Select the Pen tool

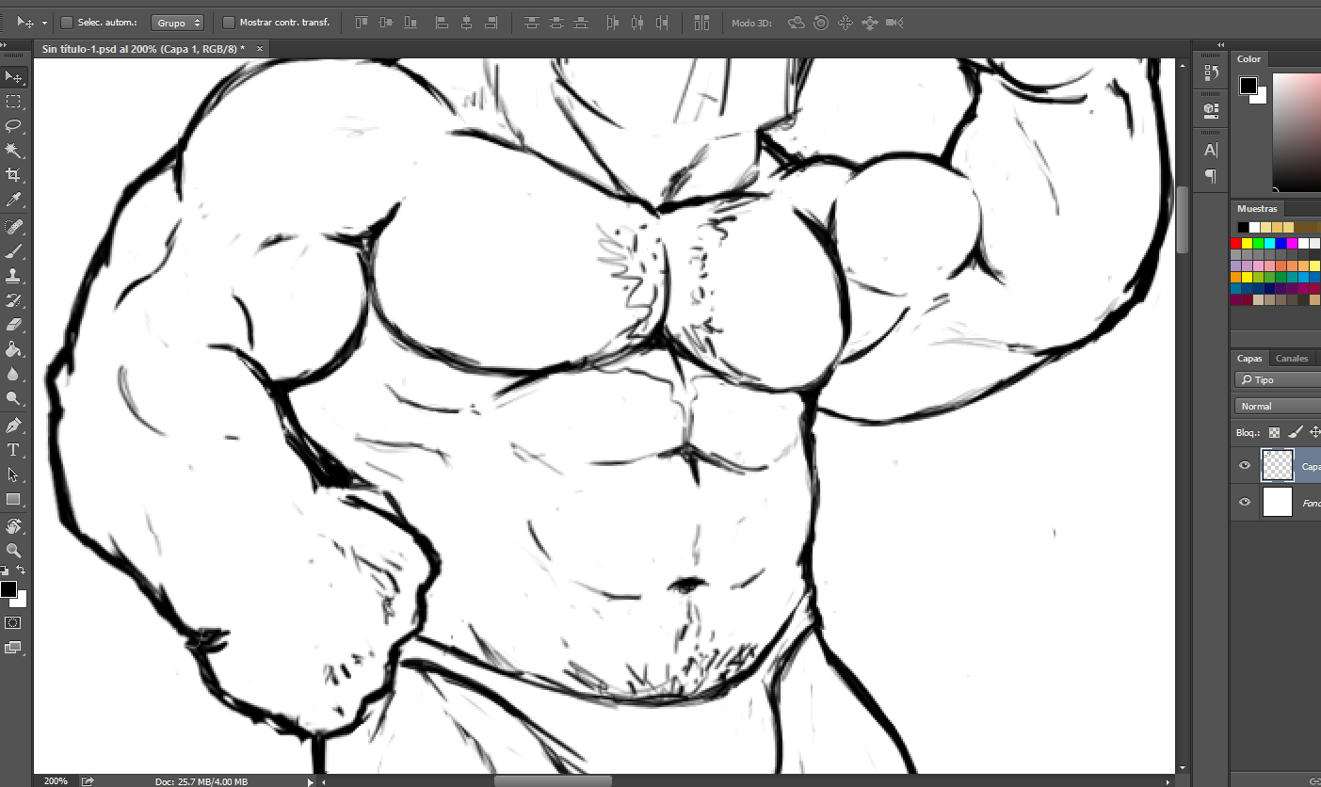click(x=13, y=426)
